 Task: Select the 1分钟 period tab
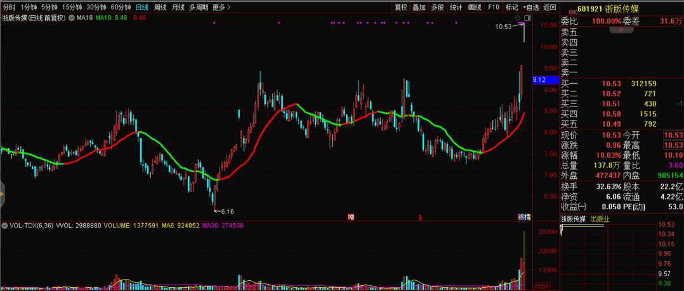click(x=29, y=7)
